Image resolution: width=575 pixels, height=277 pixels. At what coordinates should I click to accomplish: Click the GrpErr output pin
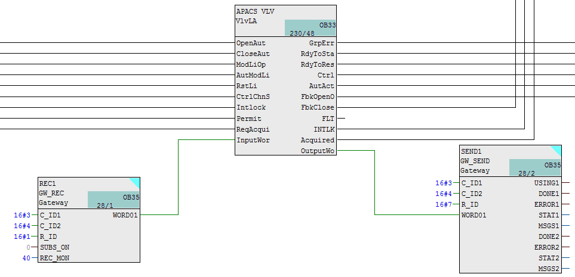[322, 43]
